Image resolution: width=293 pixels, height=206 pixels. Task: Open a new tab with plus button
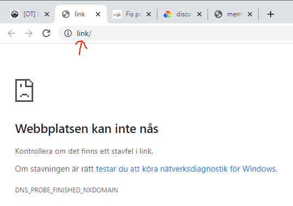point(271,14)
